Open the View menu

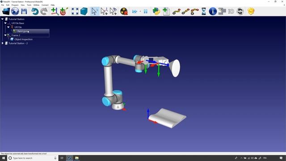(x=23, y=5)
